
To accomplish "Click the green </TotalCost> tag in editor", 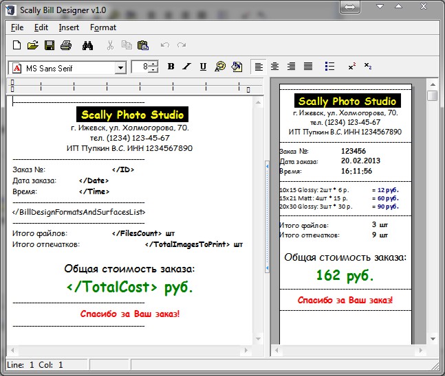I will click(111, 287).
